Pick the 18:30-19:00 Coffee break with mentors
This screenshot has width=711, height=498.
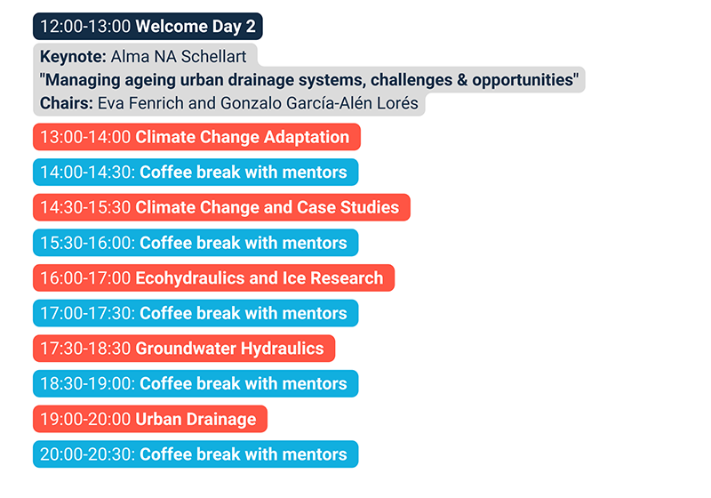point(196,383)
